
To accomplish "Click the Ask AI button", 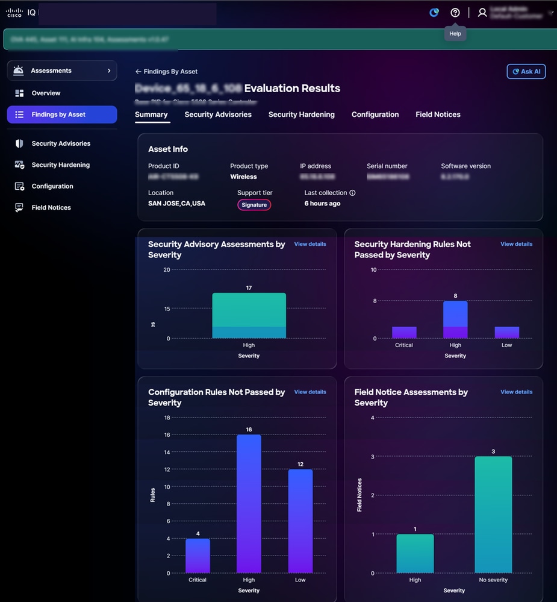I will coord(526,72).
